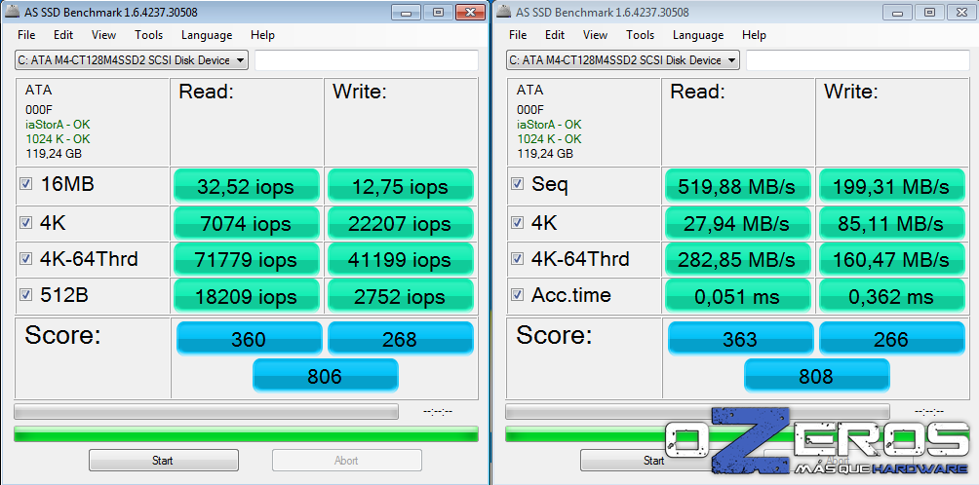Click the Start button in left window
Viewport: 979px width, 485px height.
[163, 461]
